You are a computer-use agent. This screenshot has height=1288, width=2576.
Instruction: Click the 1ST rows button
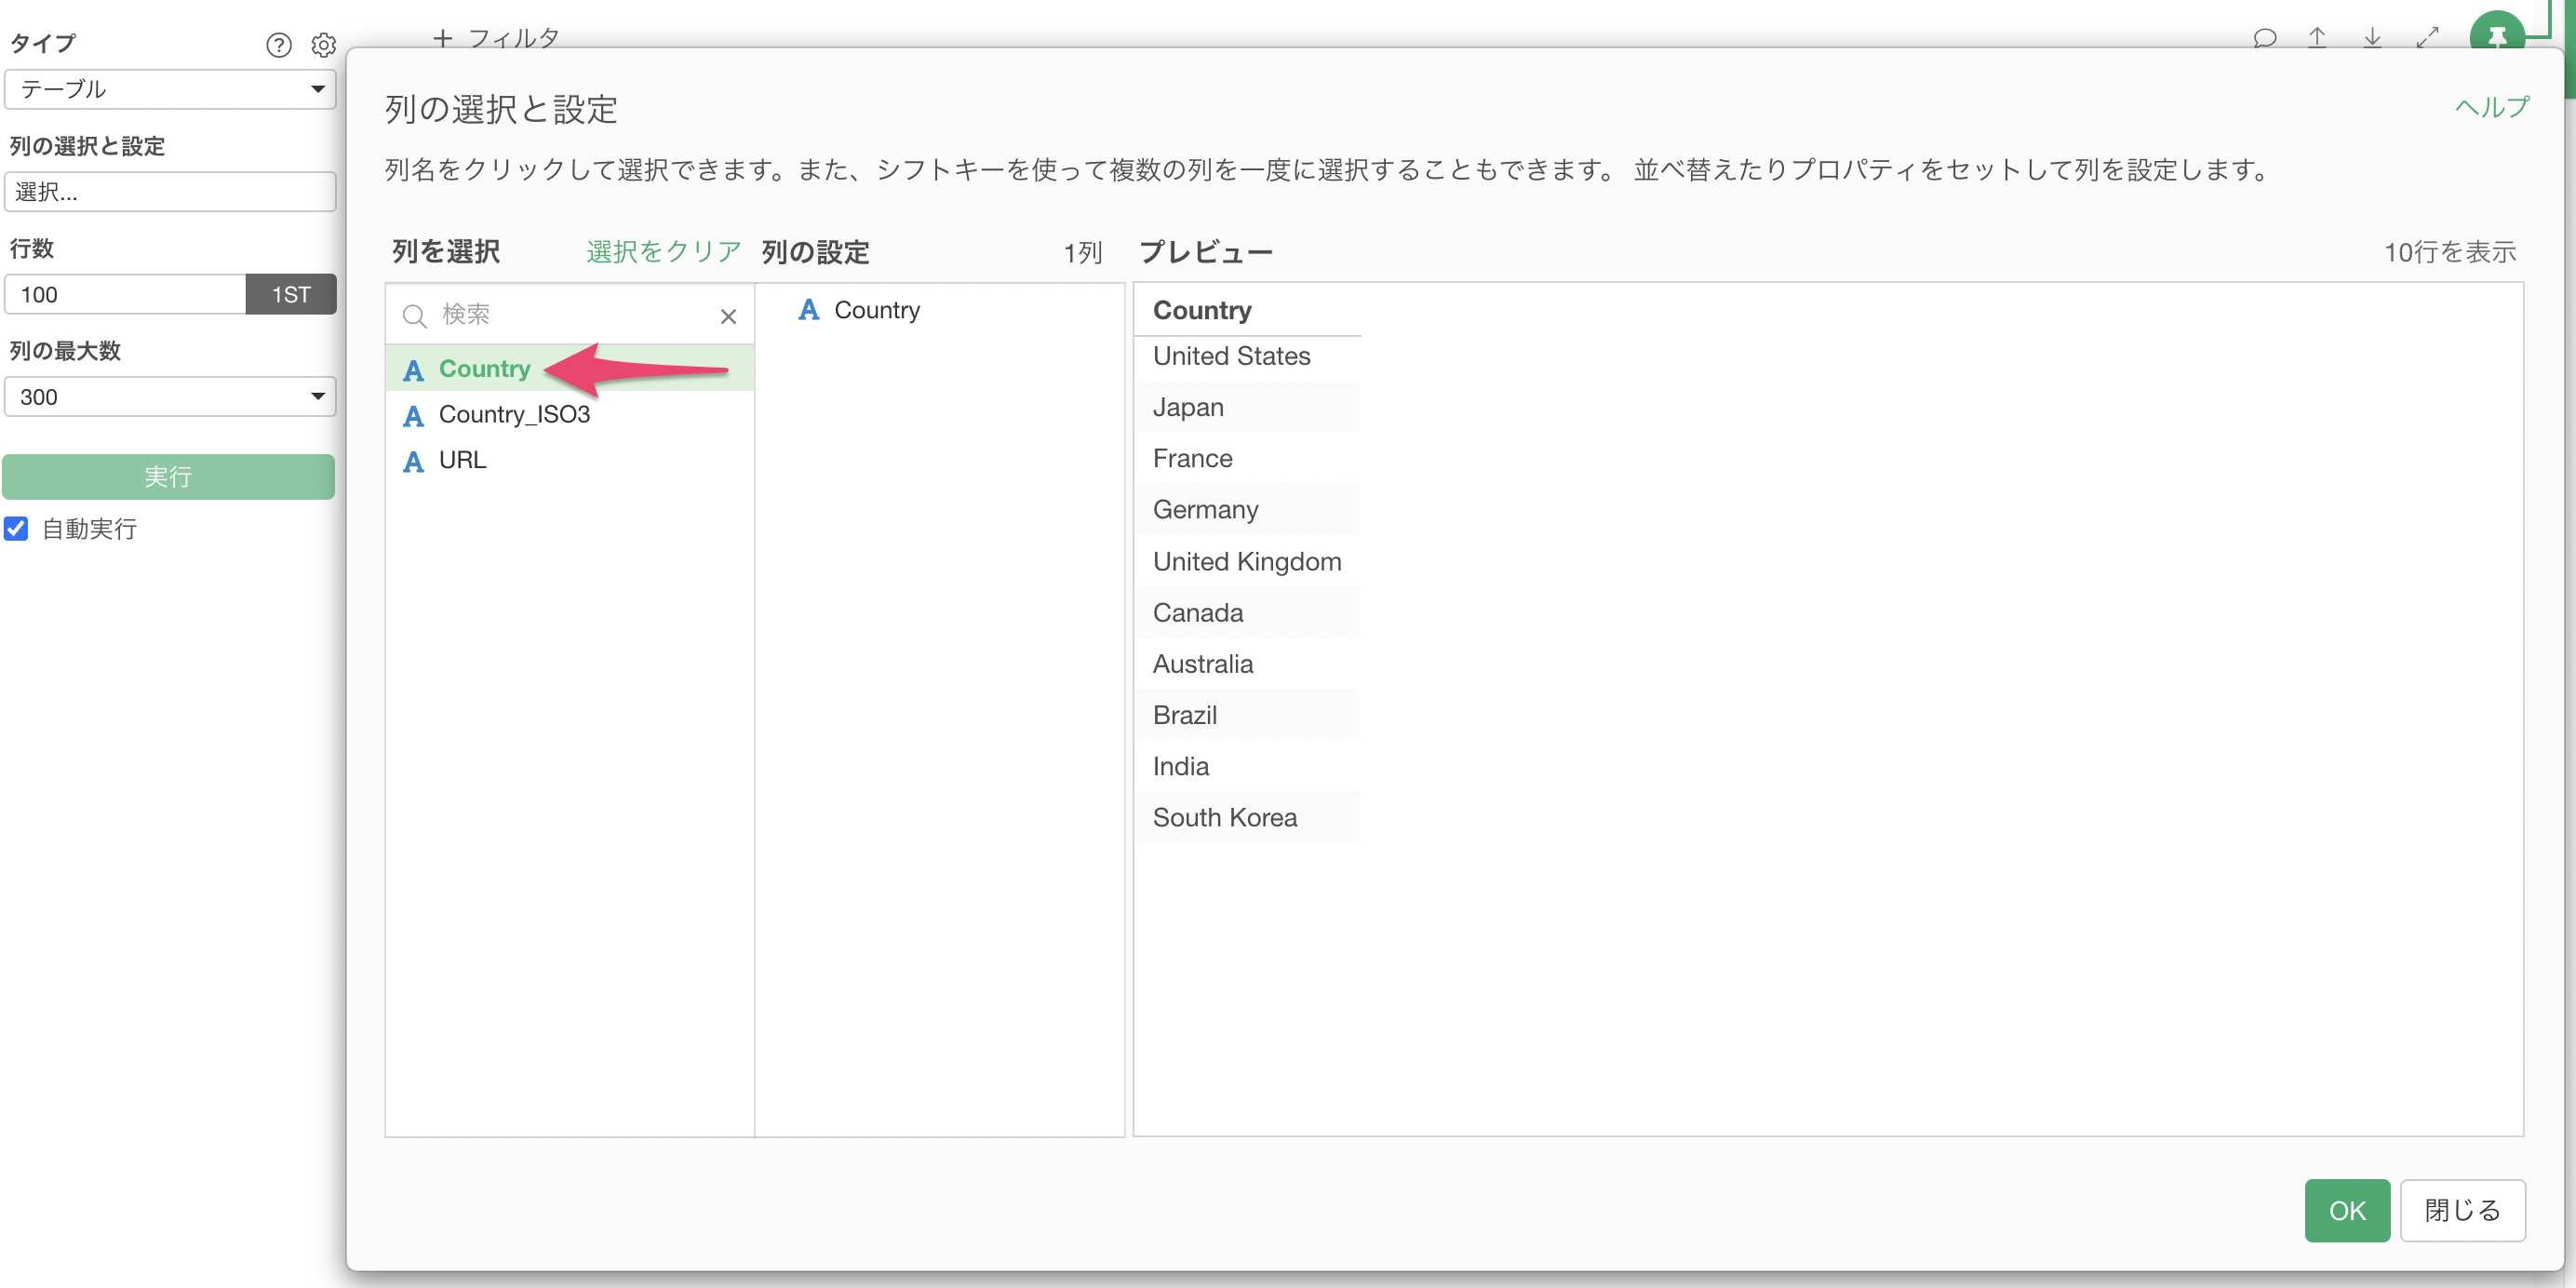(291, 295)
